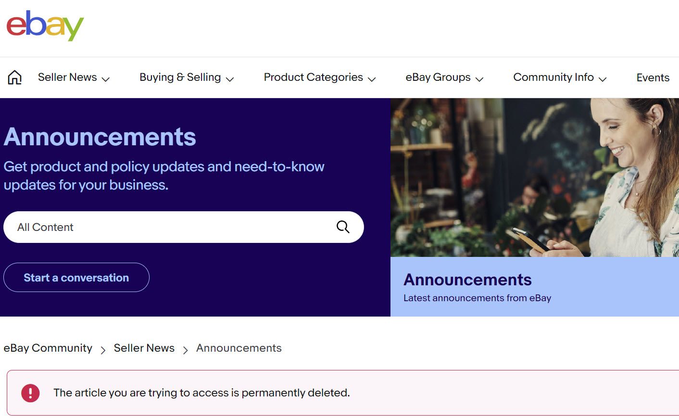Click the Start a conversation button

76,278
